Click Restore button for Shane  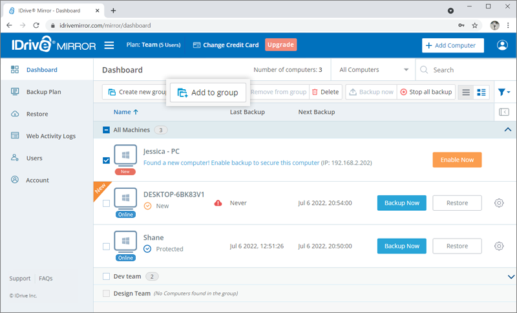(x=457, y=246)
